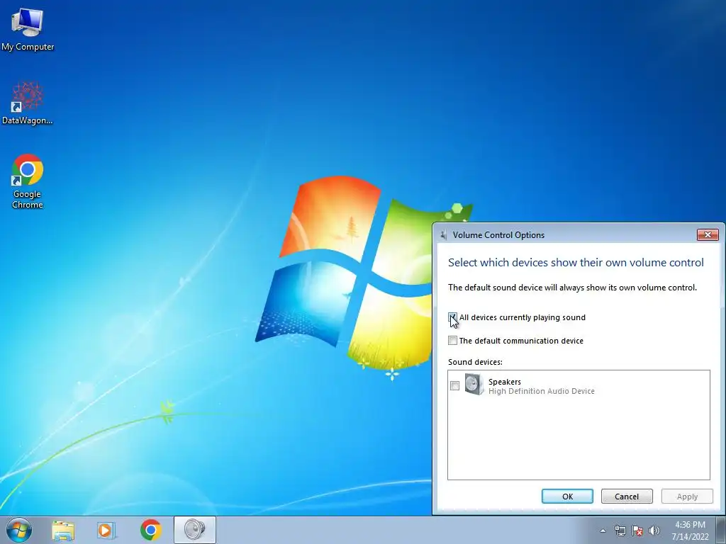Show hidden system tray icons

coord(603,531)
